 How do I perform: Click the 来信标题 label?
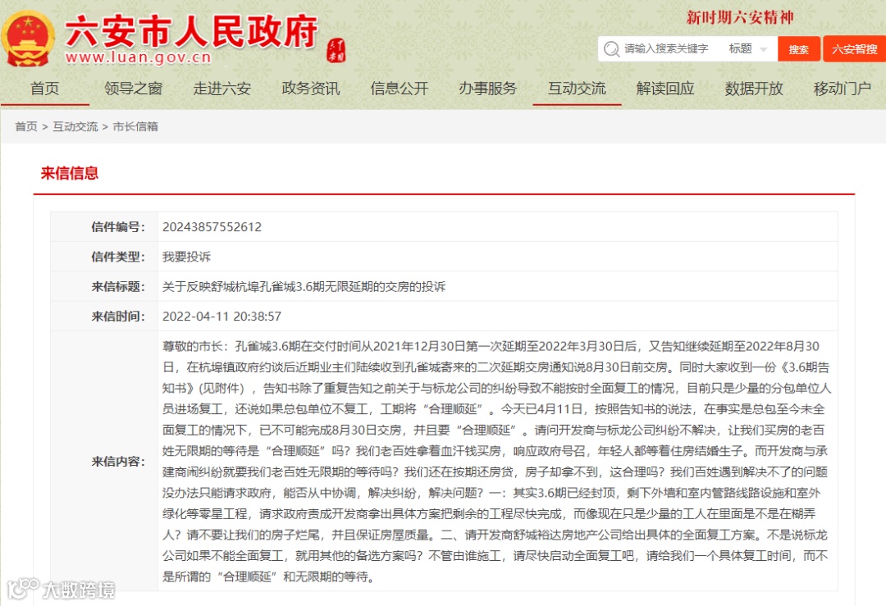pyautogui.click(x=118, y=287)
